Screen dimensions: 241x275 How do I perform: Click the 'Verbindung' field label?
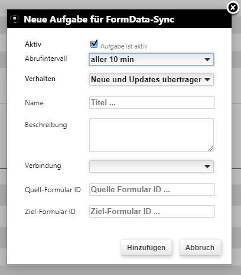click(43, 166)
